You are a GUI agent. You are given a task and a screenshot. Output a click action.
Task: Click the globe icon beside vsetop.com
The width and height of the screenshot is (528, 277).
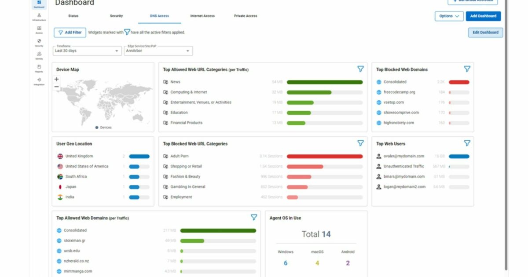pos(379,102)
